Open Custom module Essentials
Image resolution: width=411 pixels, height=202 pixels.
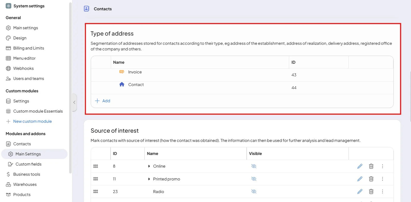point(38,111)
